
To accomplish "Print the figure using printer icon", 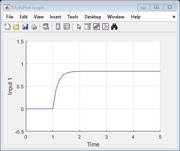I will 34,27.
